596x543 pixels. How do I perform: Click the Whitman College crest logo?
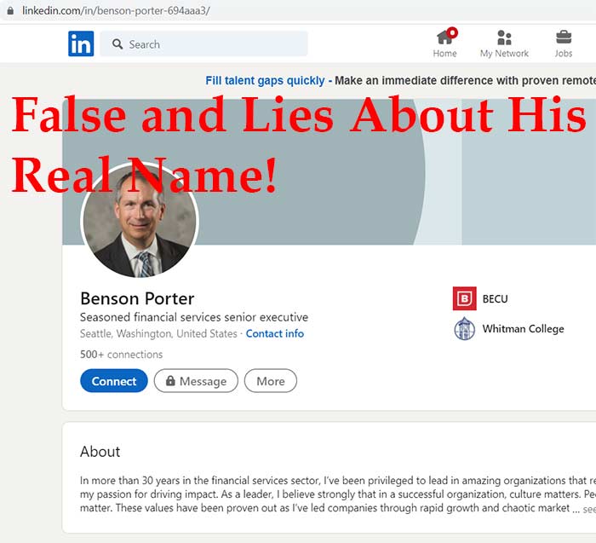pyautogui.click(x=464, y=329)
